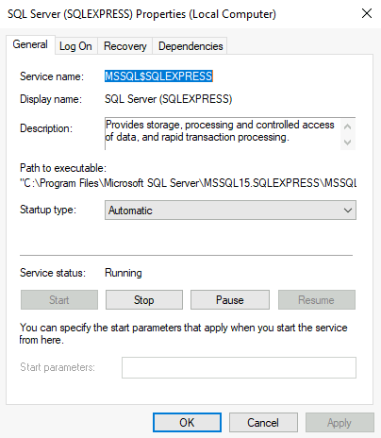This screenshot has height=438, width=381.
Task: Click the Running service status text
Action: [124, 273]
